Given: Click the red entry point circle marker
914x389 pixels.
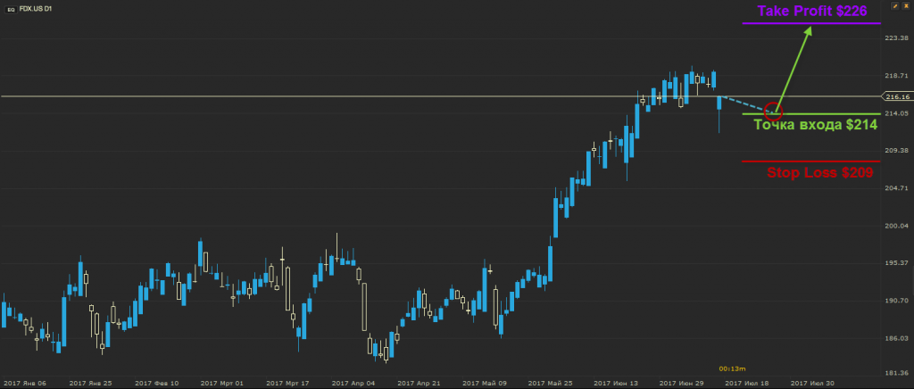Looking at the screenshot, I should pyautogui.click(x=773, y=112).
